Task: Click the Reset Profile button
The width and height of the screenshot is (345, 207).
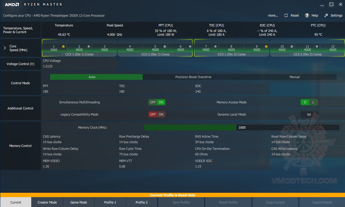Action: [x=228, y=202]
